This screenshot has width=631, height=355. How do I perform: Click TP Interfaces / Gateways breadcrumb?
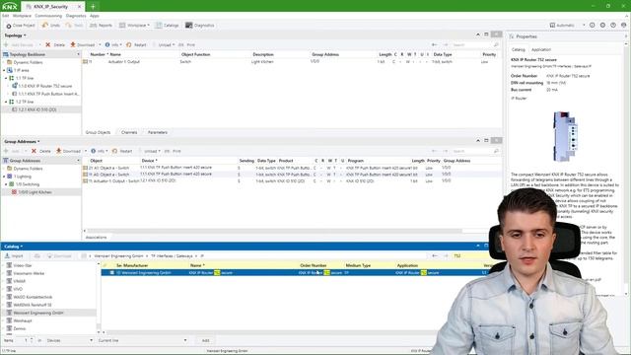[172, 256]
